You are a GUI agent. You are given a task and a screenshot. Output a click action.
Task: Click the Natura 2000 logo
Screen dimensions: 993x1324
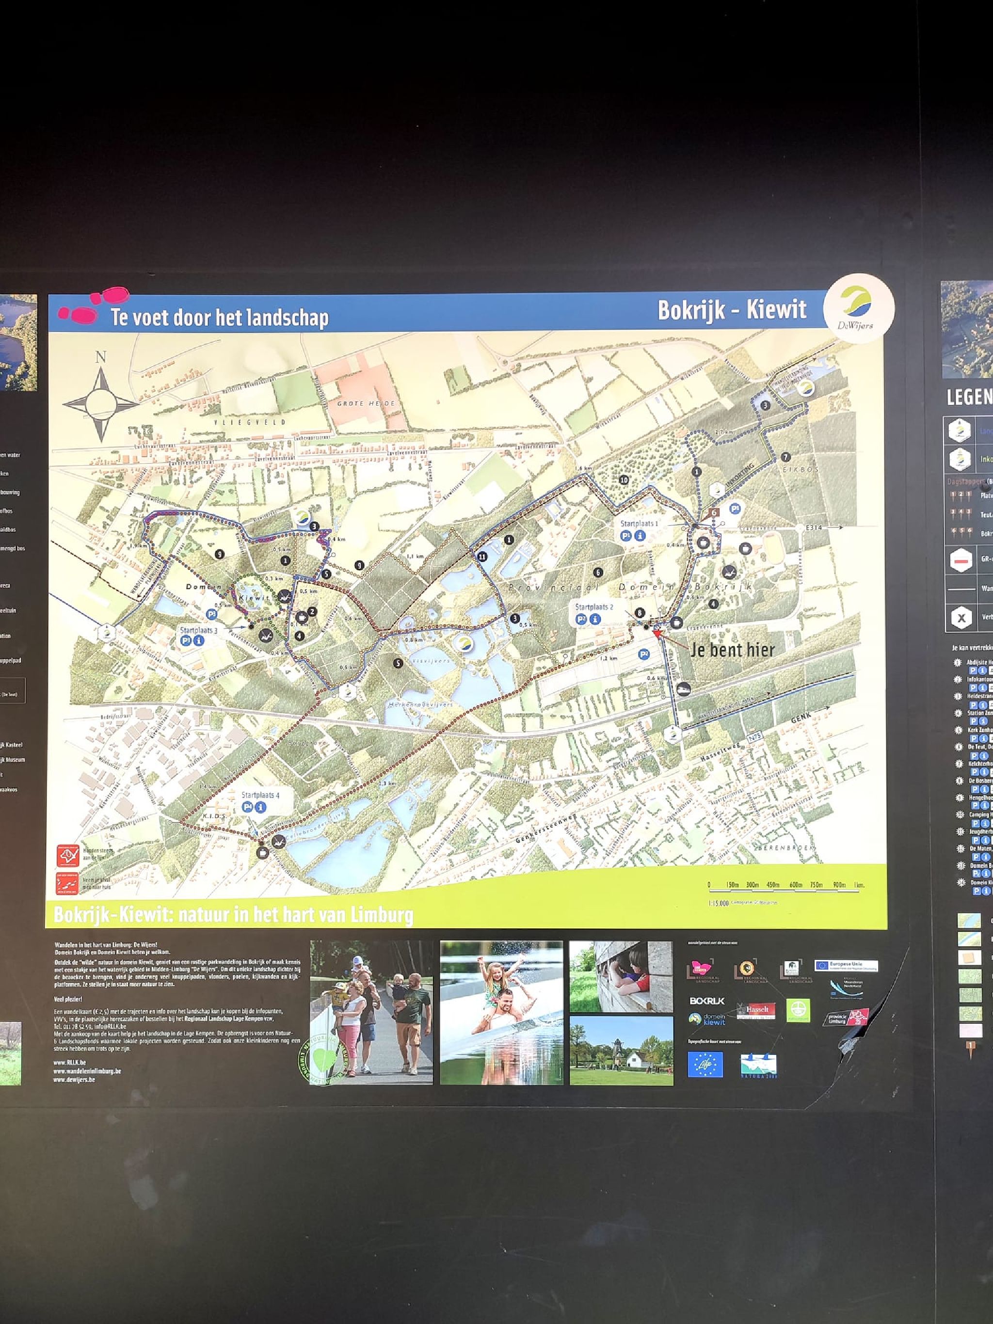pyautogui.click(x=758, y=1065)
